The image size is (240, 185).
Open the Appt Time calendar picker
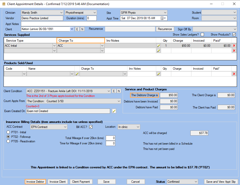point(163,18)
